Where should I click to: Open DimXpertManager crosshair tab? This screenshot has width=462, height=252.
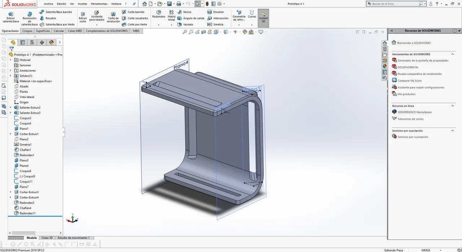pos(42,42)
